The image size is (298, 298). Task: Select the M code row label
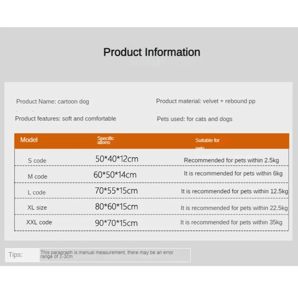pyautogui.click(x=37, y=176)
